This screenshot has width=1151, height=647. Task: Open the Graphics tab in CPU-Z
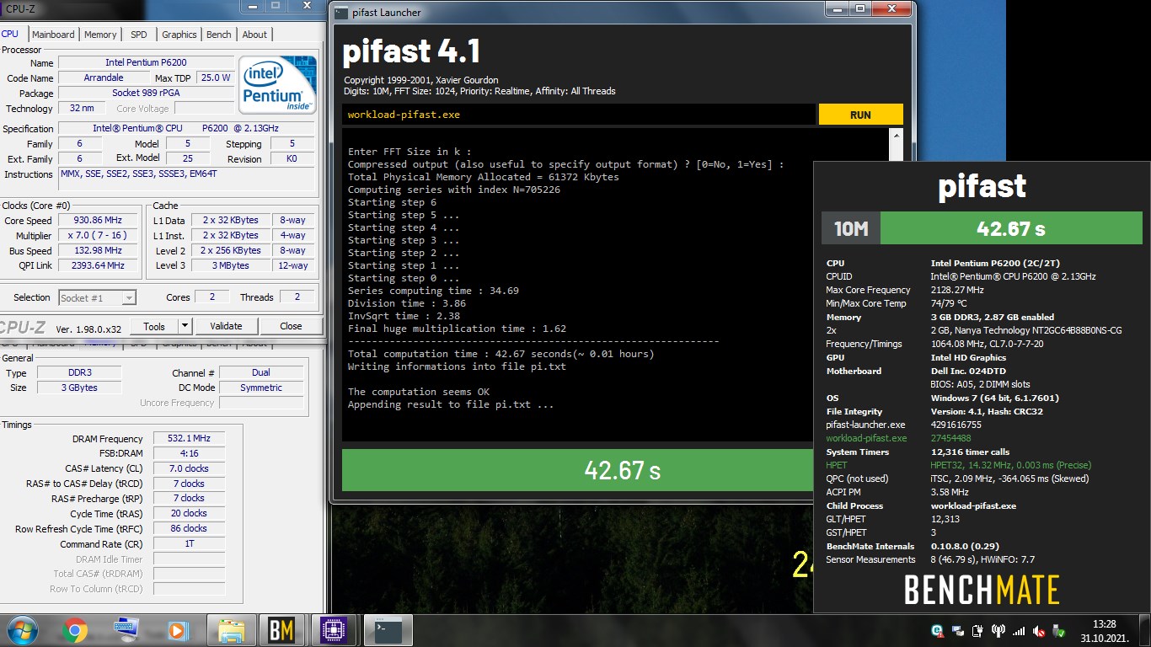179,35
